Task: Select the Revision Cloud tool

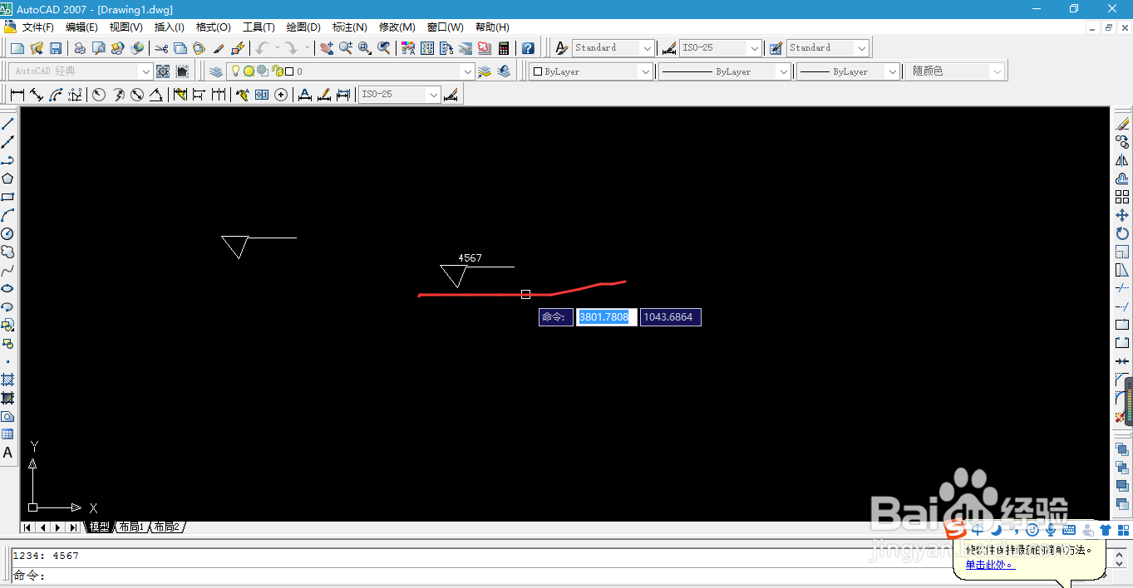Action: point(7,252)
